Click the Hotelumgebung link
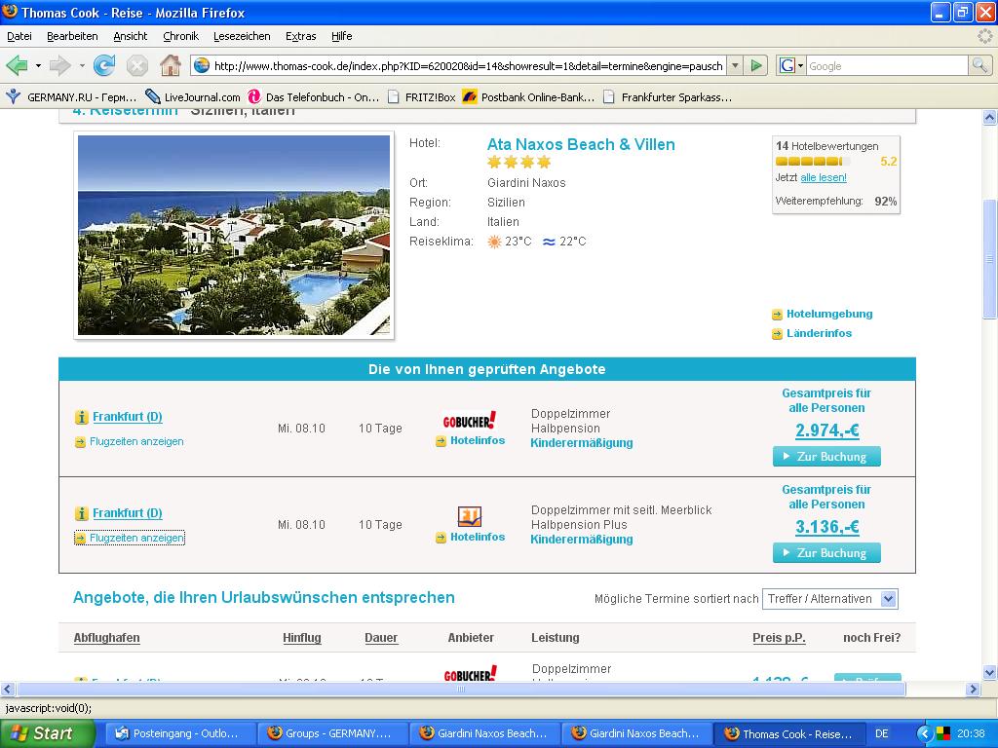This screenshot has height=748, width=998. coord(828,314)
